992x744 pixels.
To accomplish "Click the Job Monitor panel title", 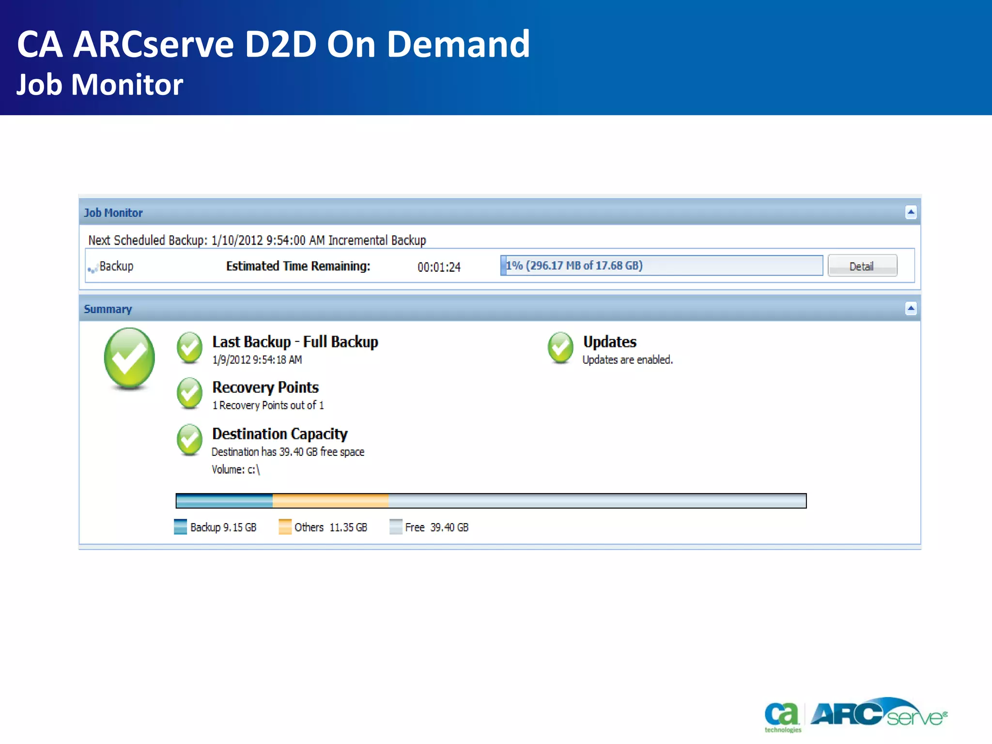I will [113, 213].
